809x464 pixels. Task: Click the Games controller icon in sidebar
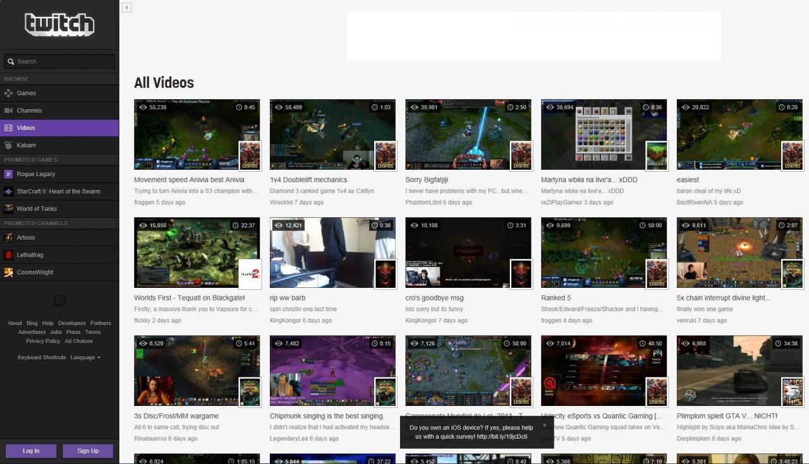tap(8, 93)
